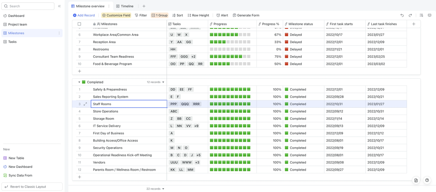Image resolution: width=436 pixels, height=192 pixels.
Task: Add a new column with plus
Action: coord(414,24)
